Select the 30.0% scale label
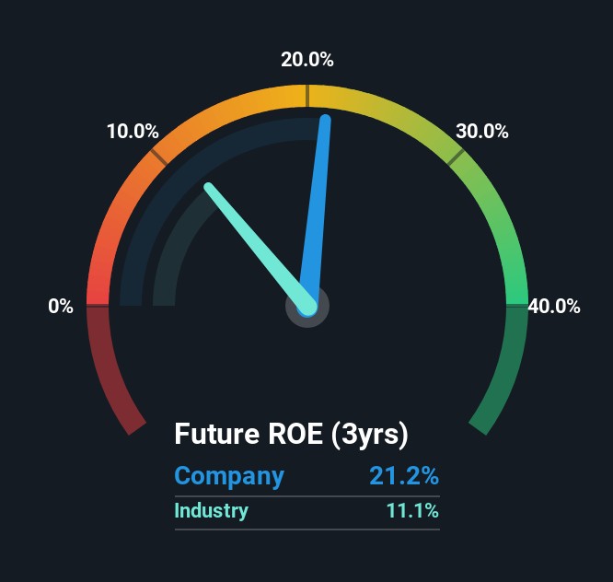The width and height of the screenshot is (613, 582). (482, 131)
